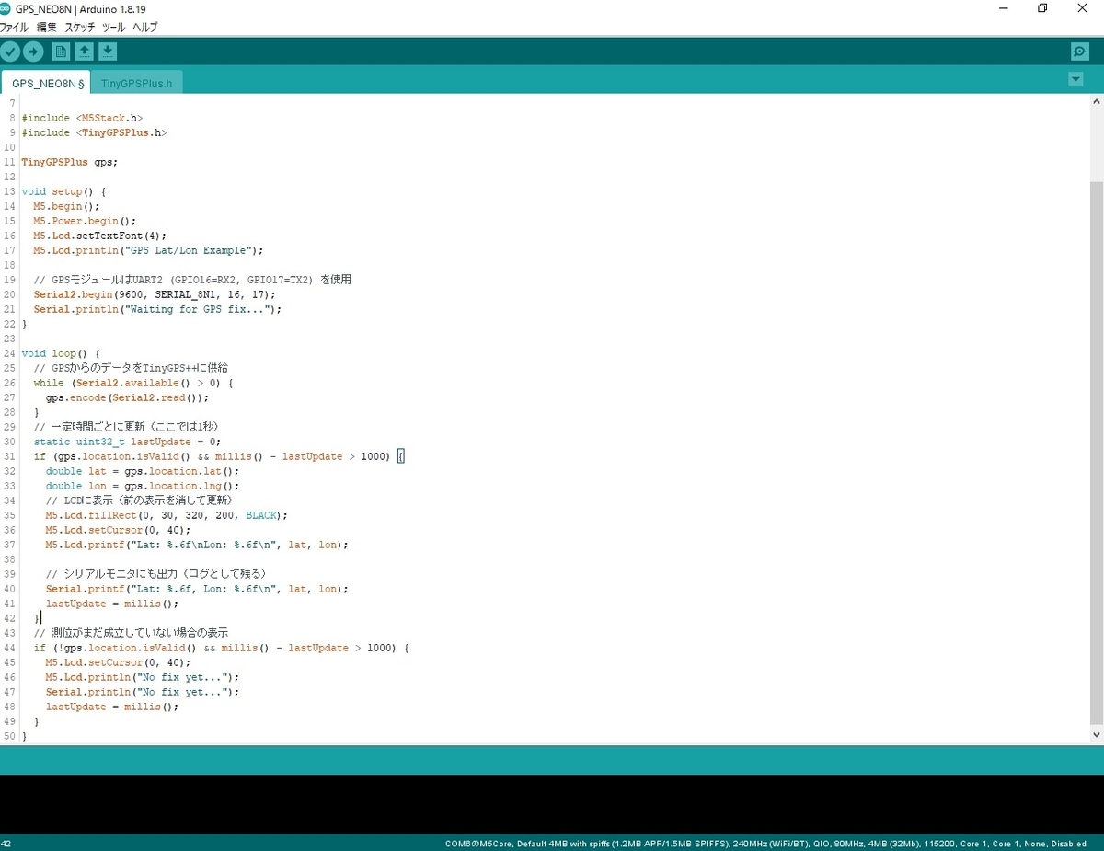The height and width of the screenshot is (851, 1104).
Task: Expand the tab options dropdown arrow
Action: coord(1075,80)
